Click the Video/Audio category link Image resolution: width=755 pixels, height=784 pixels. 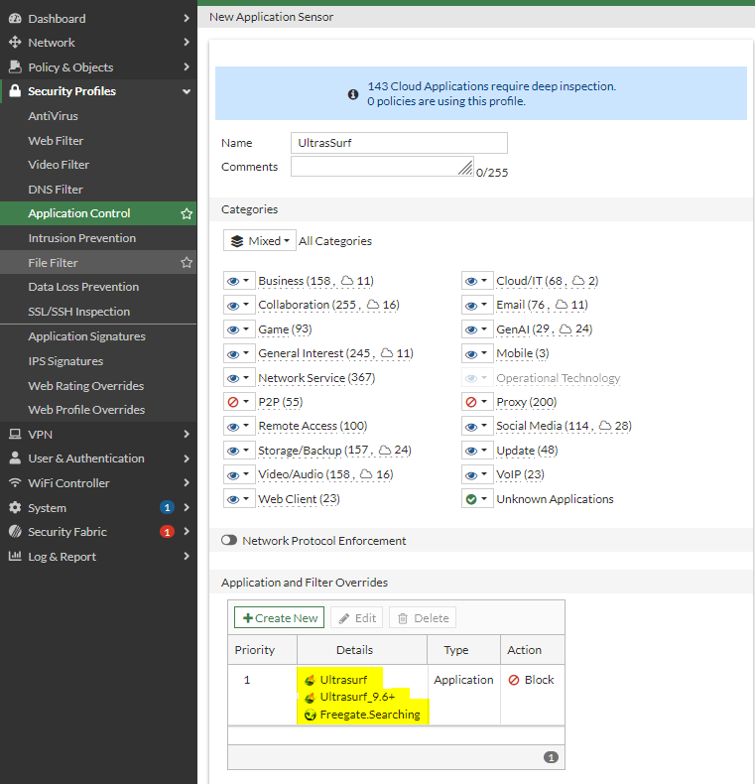point(325,474)
